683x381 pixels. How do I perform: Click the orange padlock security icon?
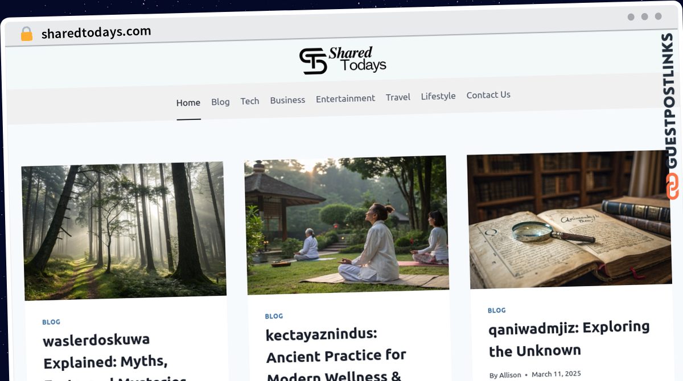[x=27, y=34]
